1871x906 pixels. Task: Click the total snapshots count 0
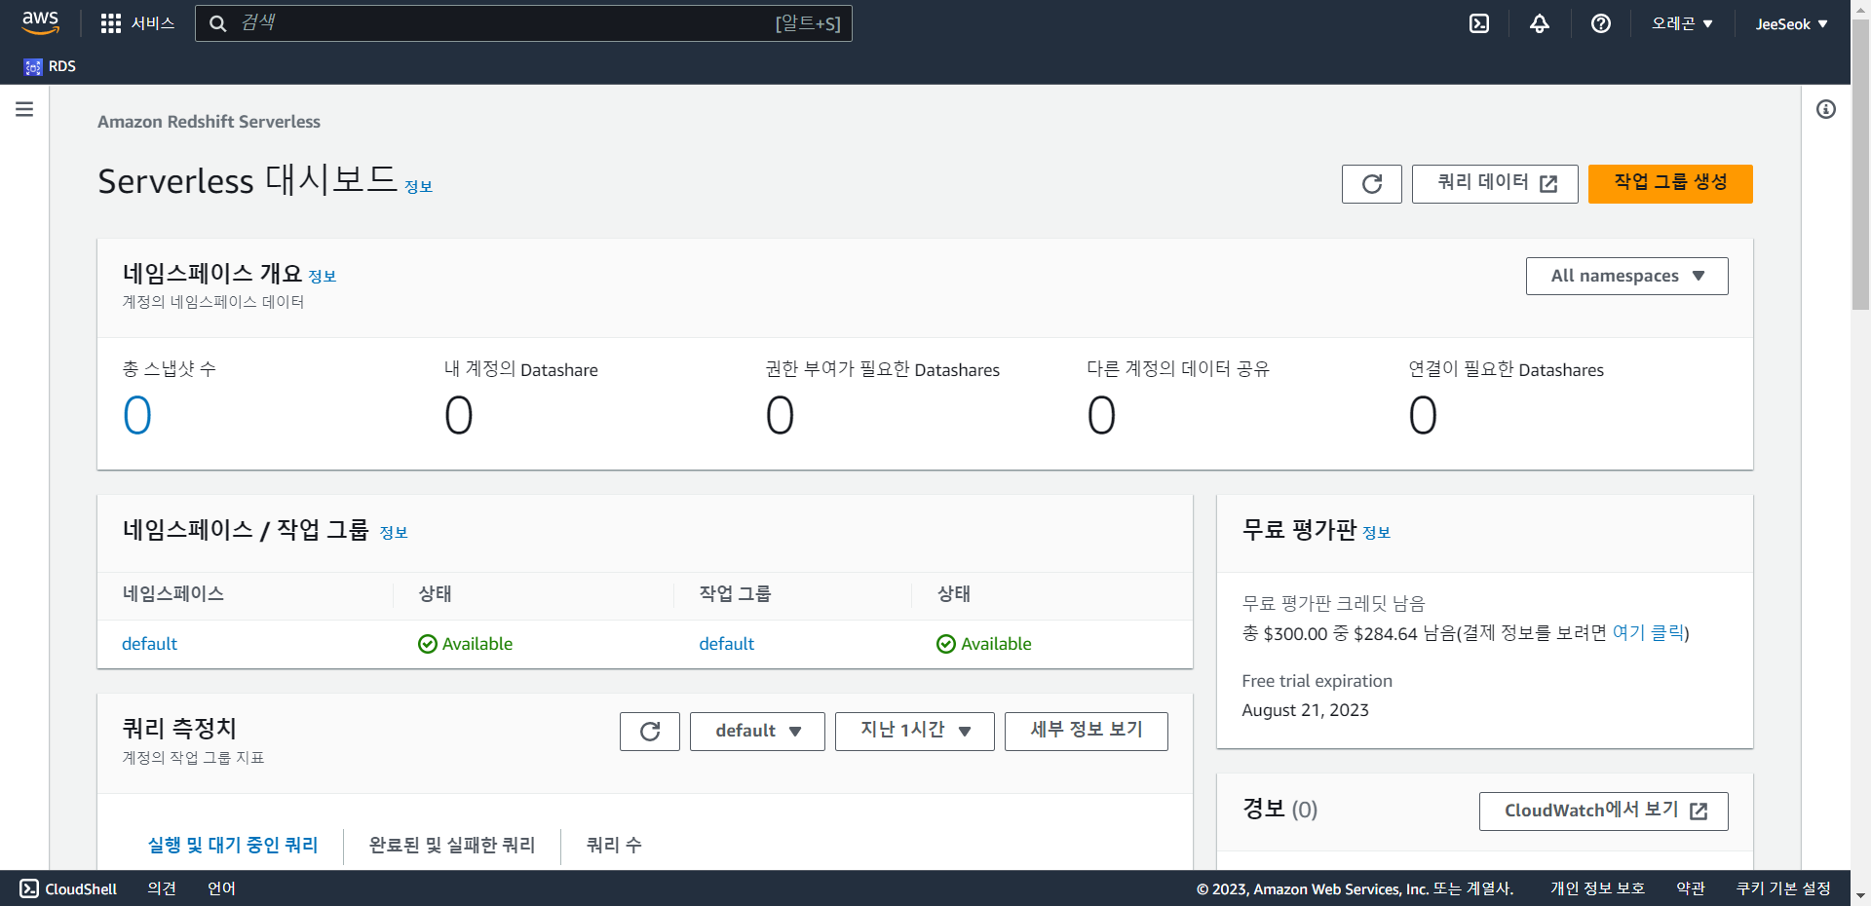(x=137, y=416)
